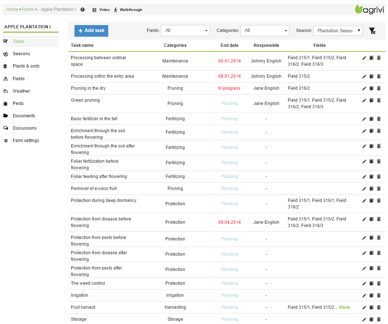388x324 pixels.
Task: Open the Fields filter dropdown
Action: pyautogui.click(x=185, y=31)
